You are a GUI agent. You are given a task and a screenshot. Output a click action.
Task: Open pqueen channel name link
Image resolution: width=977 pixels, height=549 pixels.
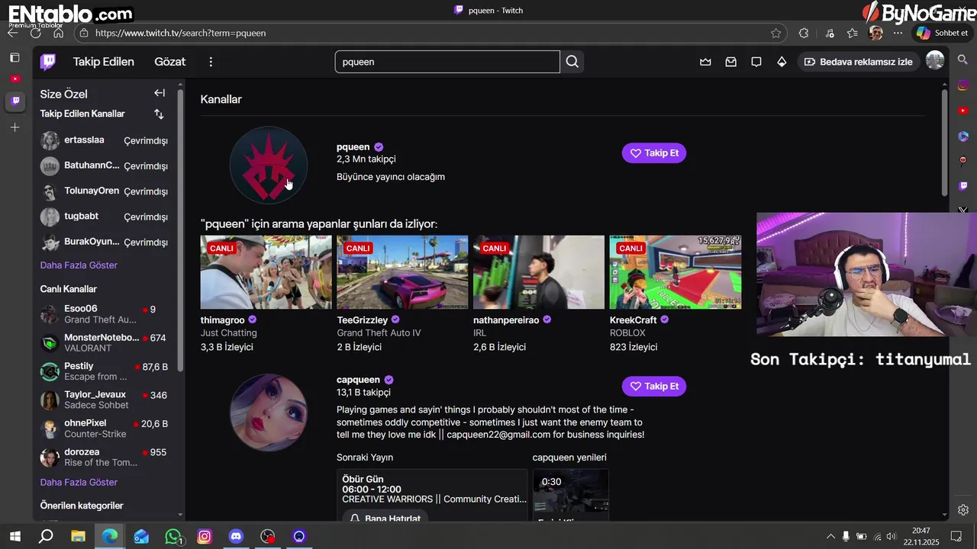pos(353,147)
